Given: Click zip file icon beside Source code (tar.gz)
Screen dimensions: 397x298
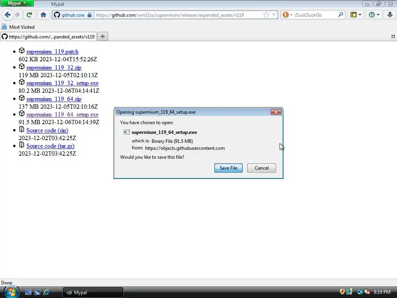Looking at the screenshot, I should (22, 145).
